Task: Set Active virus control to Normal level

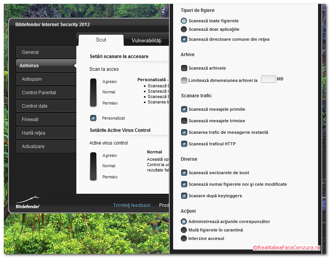Action: click(109, 166)
